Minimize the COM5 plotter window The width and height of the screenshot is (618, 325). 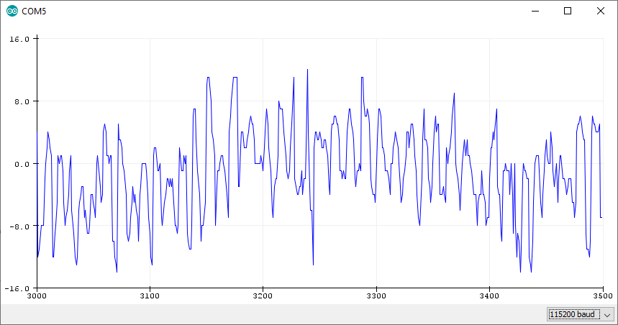point(535,11)
